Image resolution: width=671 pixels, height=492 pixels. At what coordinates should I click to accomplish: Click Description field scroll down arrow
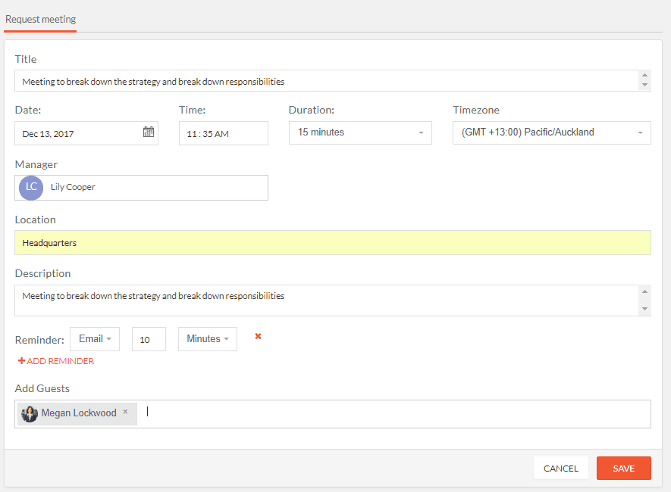point(644,308)
